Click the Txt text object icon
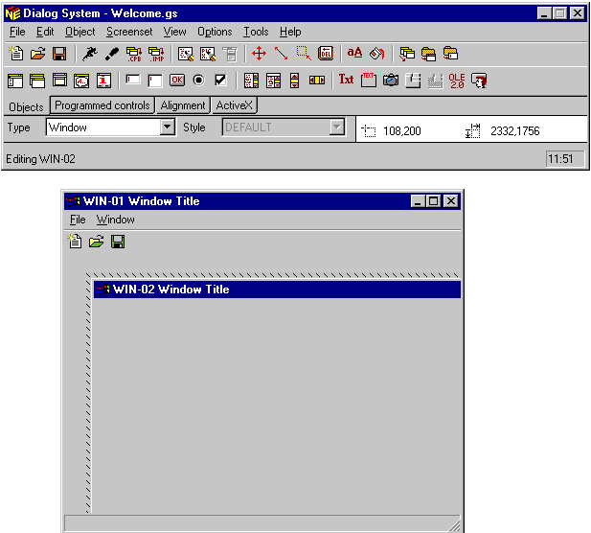Viewport: 591px width, 533px height. coord(346,80)
